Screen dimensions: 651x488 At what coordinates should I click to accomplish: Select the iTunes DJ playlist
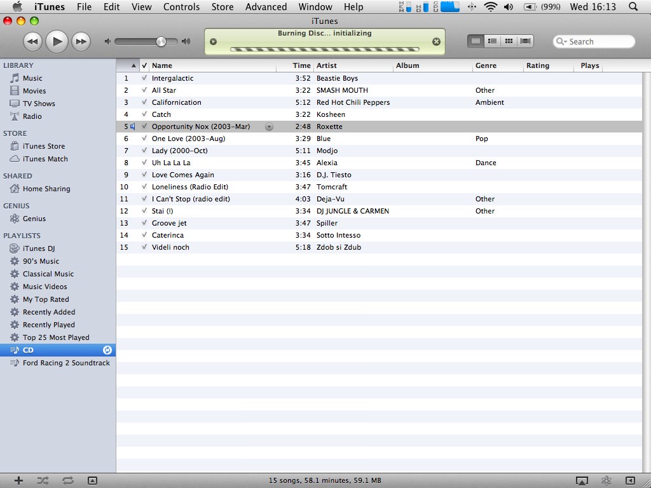(x=39, y=248)
